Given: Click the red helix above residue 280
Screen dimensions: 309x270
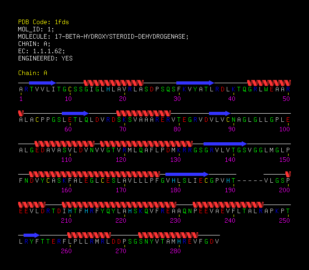Looking at the screenshot, I should 168,235.
